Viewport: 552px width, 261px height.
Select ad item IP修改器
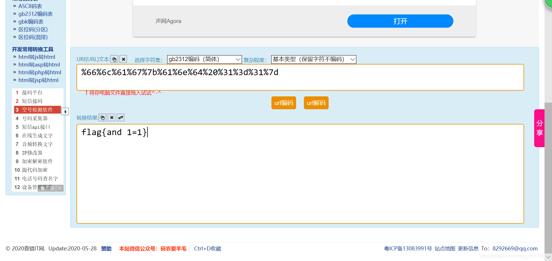tap(32, 153)
